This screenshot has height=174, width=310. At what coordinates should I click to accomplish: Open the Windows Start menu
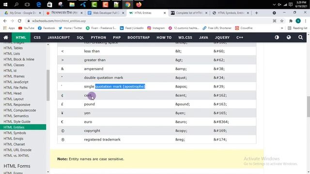(5, 4)
